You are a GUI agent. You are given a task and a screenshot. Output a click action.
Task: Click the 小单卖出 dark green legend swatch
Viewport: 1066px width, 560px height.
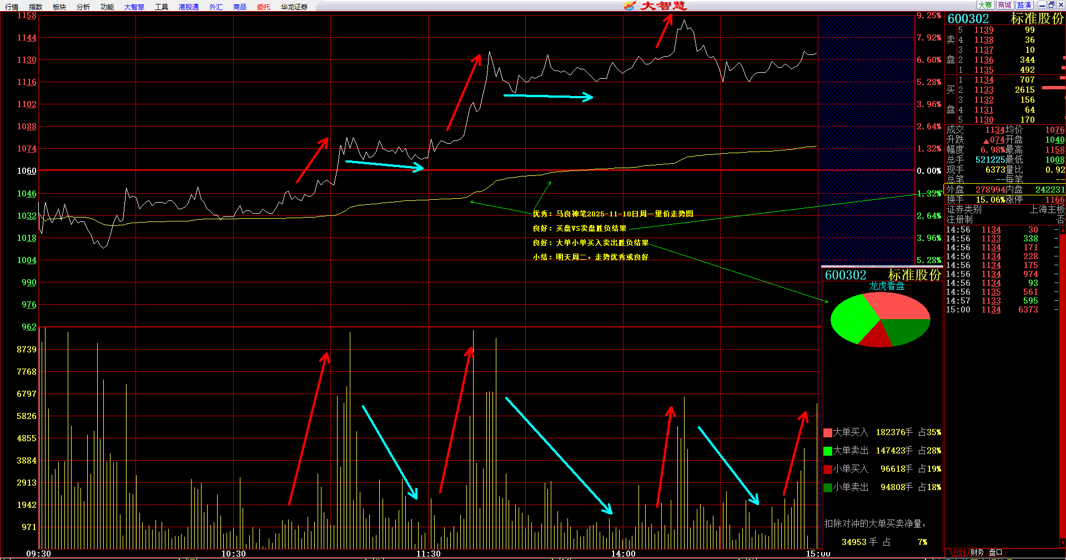pos(828,487)
